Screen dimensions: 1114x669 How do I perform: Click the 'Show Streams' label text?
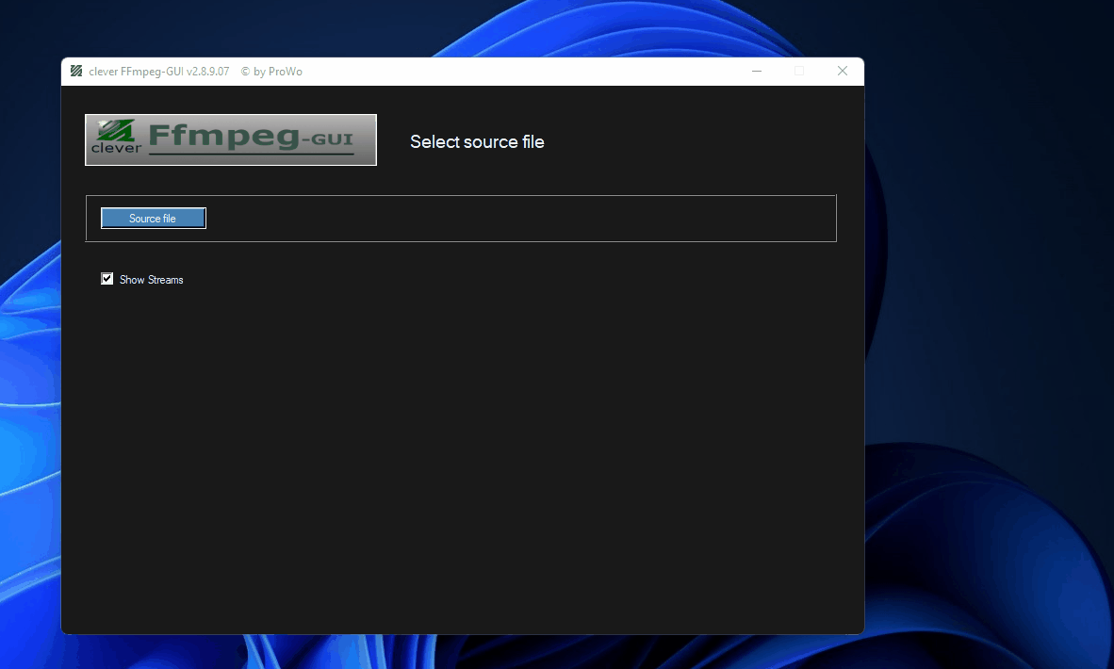click(x=152, y=280)
